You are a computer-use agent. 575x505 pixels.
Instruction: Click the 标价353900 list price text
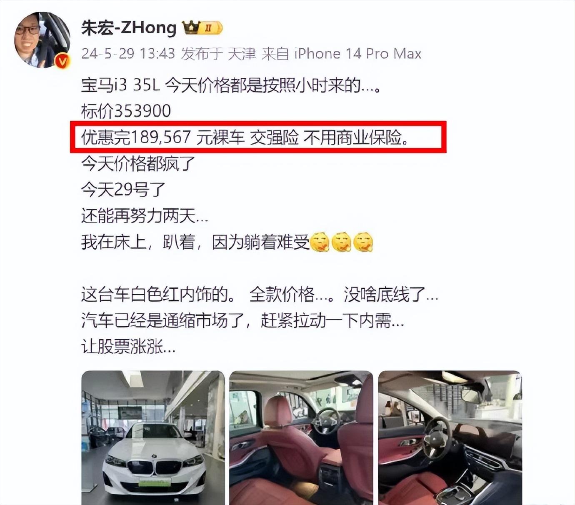(x=126, y=111)
